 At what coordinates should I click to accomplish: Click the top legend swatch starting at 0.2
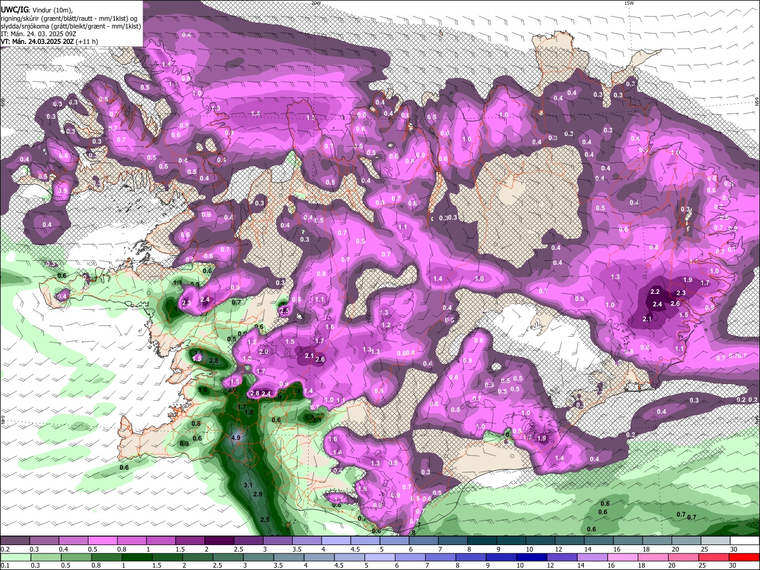(15, 541)
